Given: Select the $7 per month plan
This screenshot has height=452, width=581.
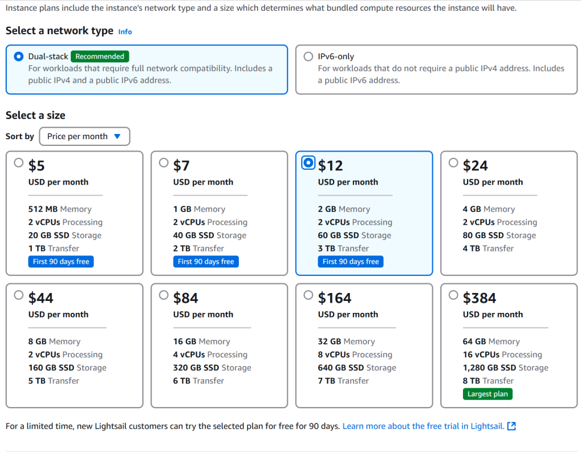Looking at the screenshot, I should pyautogui.click(x=164, y=163).
